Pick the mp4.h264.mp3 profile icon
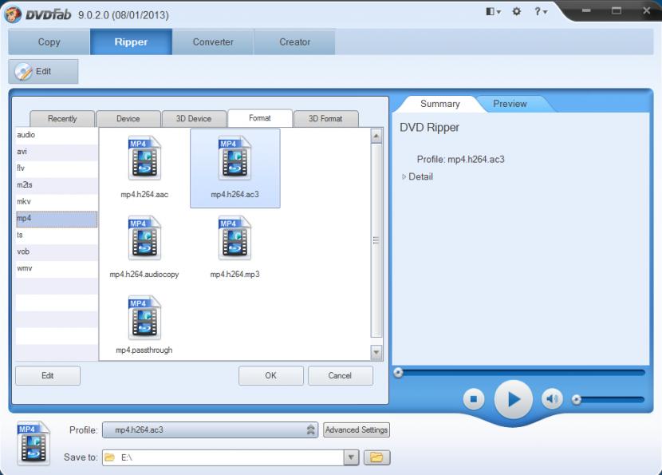This screenshot has width=662, height=475. click(234, 239)
